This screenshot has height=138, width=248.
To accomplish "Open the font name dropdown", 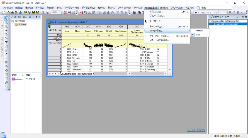I will tap(215, 12).
